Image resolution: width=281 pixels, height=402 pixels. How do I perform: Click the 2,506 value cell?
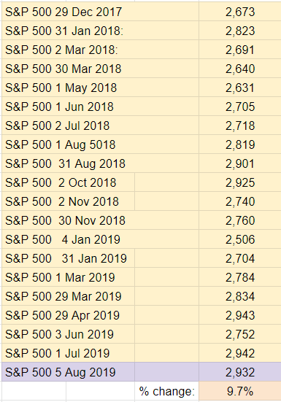[240, 239]
